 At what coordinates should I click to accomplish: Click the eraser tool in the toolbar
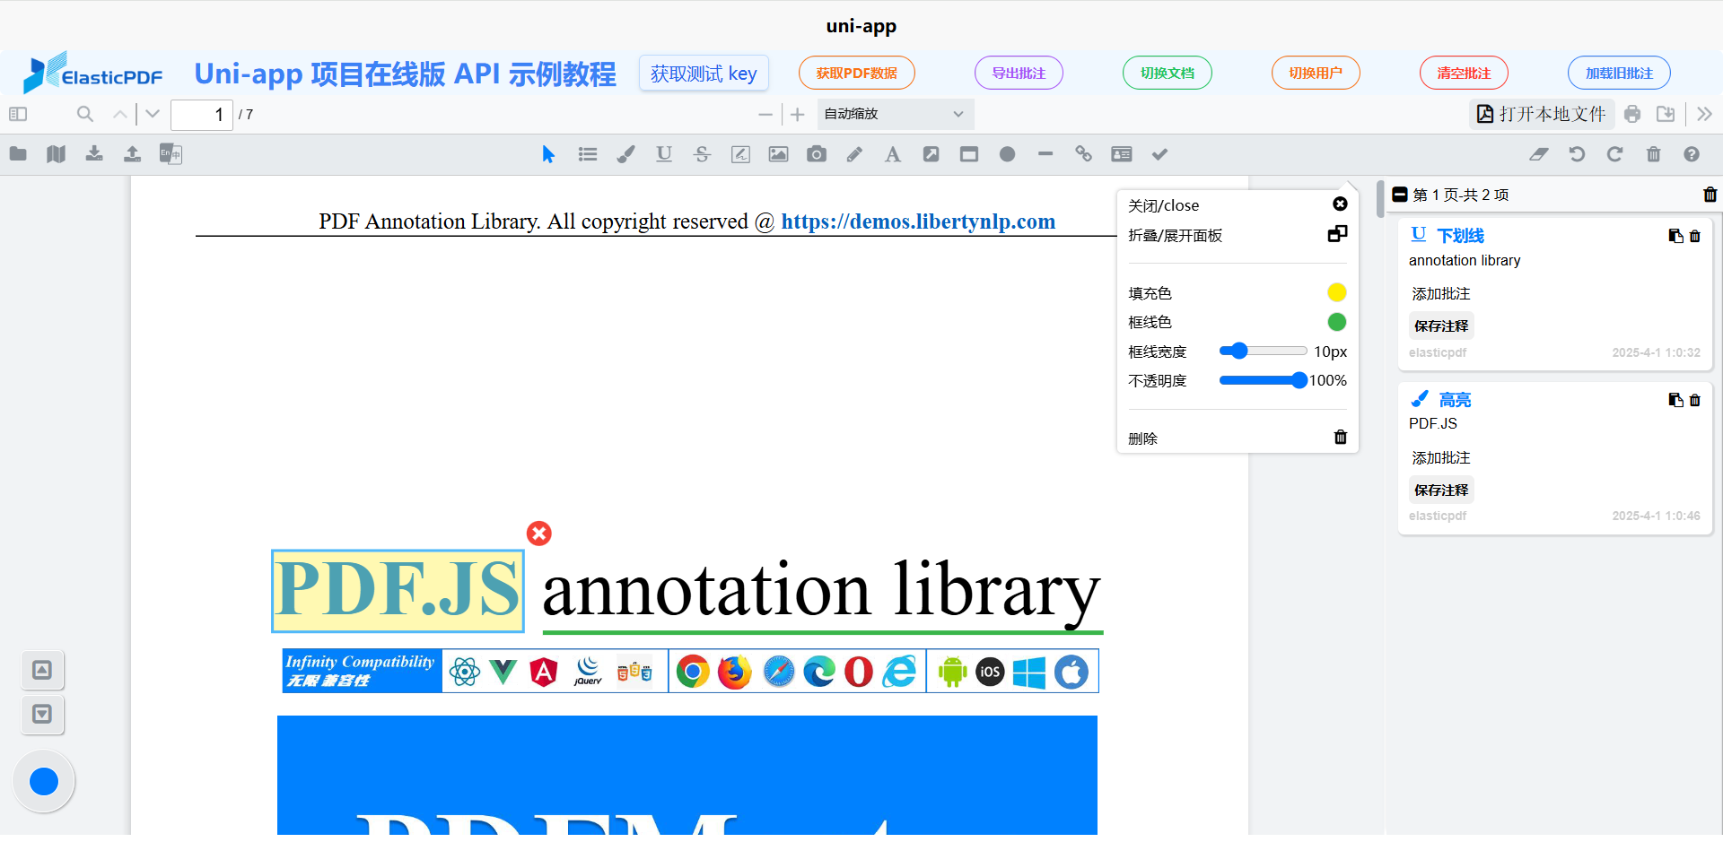point(1538,153)
